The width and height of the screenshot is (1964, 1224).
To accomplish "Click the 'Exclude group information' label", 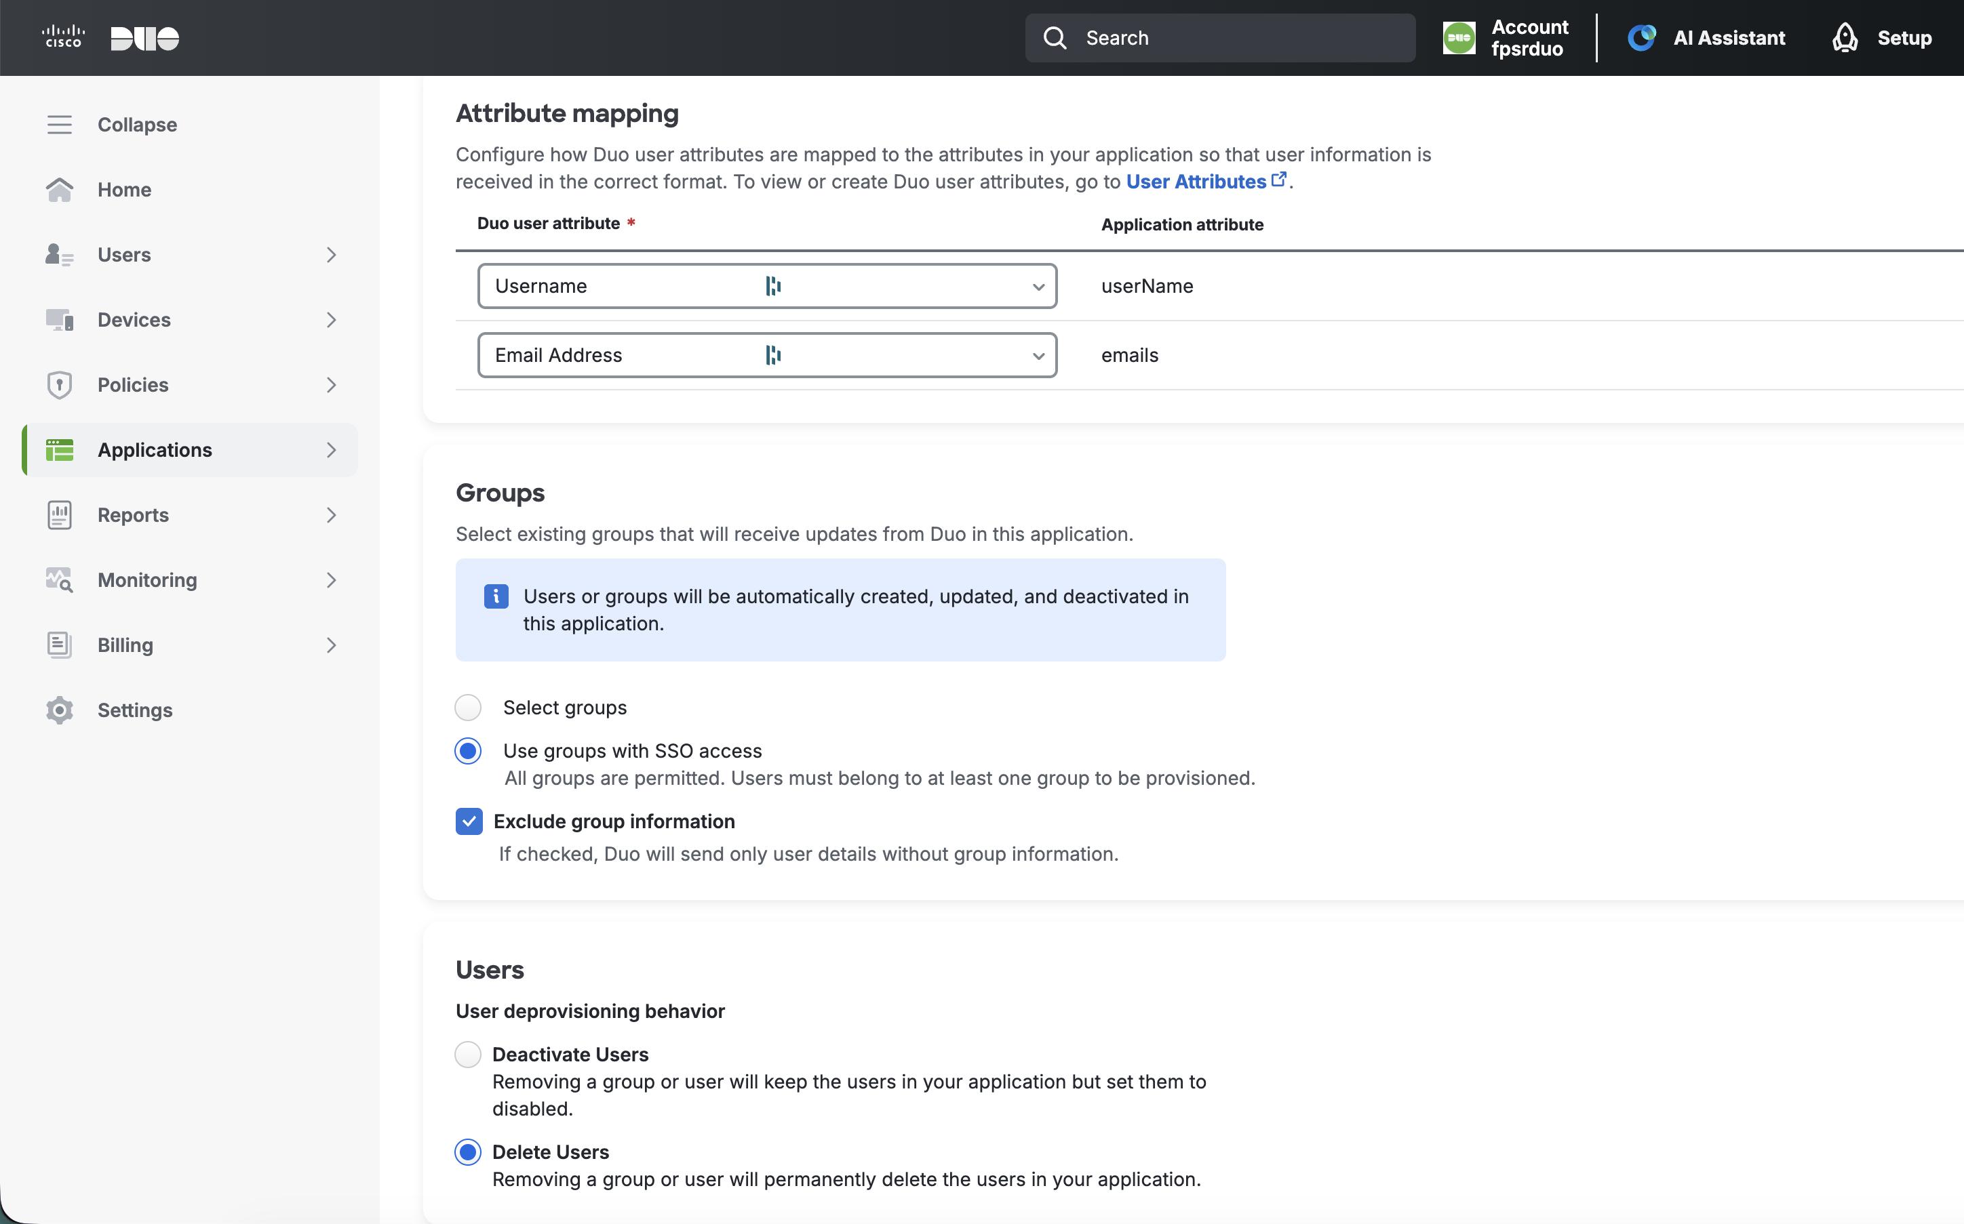I will tap(614, 821).
